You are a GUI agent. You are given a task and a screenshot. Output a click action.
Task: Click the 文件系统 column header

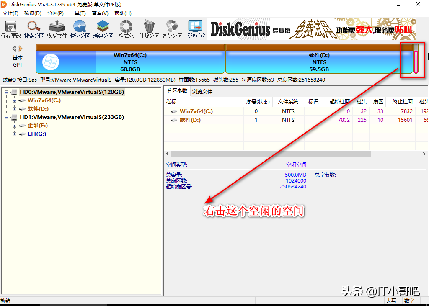pyautogui.click(x=288, y=102)
